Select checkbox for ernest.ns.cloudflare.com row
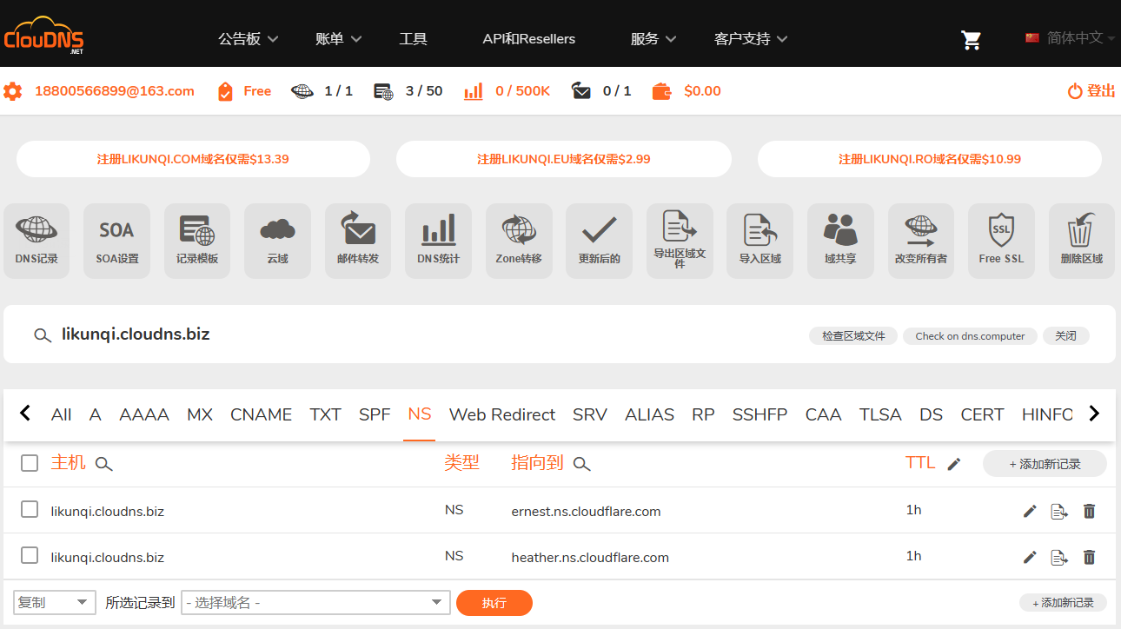The width and height of the screenshot is (1121, 629). coord(30,509)
